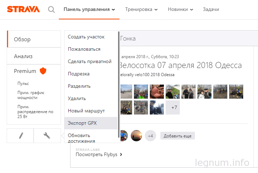Open the hand holding medal photo

tap(157, 92)
